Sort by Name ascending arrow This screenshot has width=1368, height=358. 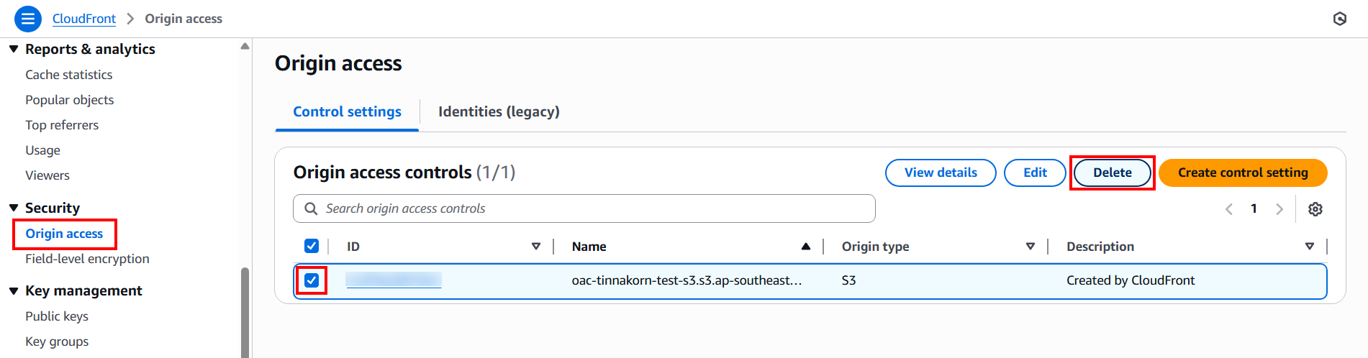point(805,247)
